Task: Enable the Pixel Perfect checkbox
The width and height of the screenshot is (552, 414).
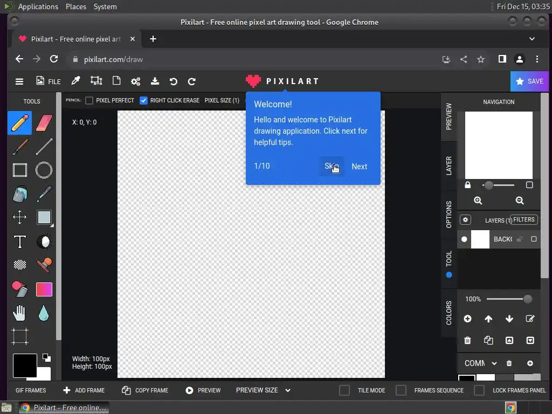Action: [89, 101]
